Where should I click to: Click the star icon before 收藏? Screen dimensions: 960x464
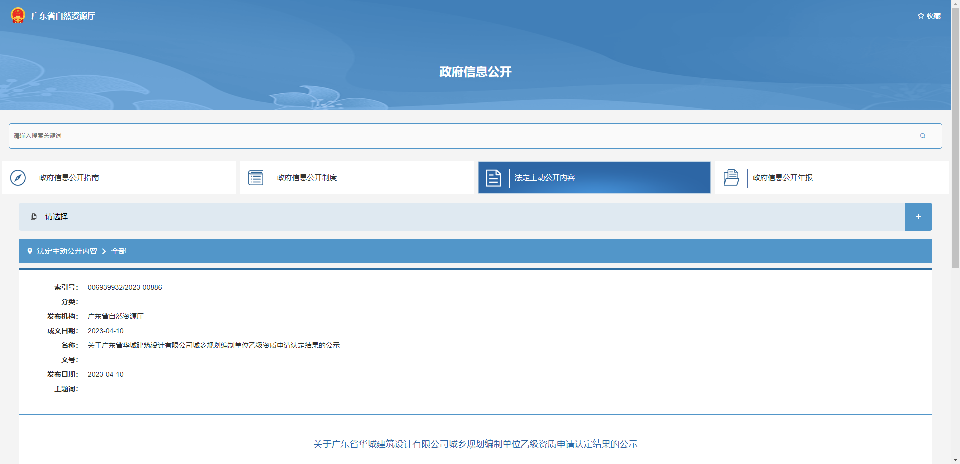(x=920, y=15)
